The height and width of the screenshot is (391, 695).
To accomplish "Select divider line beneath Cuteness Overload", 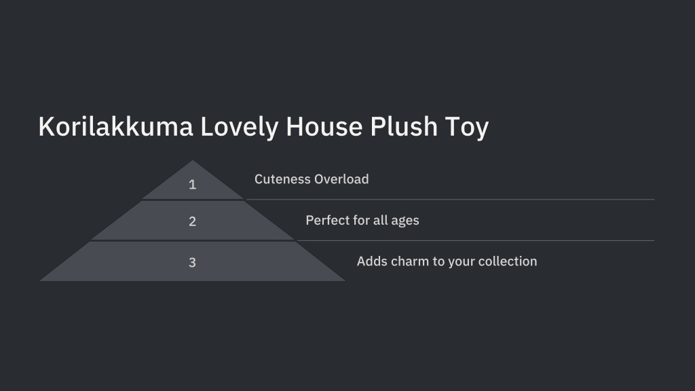I will pos(451,200).
